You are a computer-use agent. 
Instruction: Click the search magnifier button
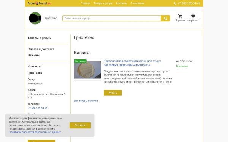pos(165,18)
